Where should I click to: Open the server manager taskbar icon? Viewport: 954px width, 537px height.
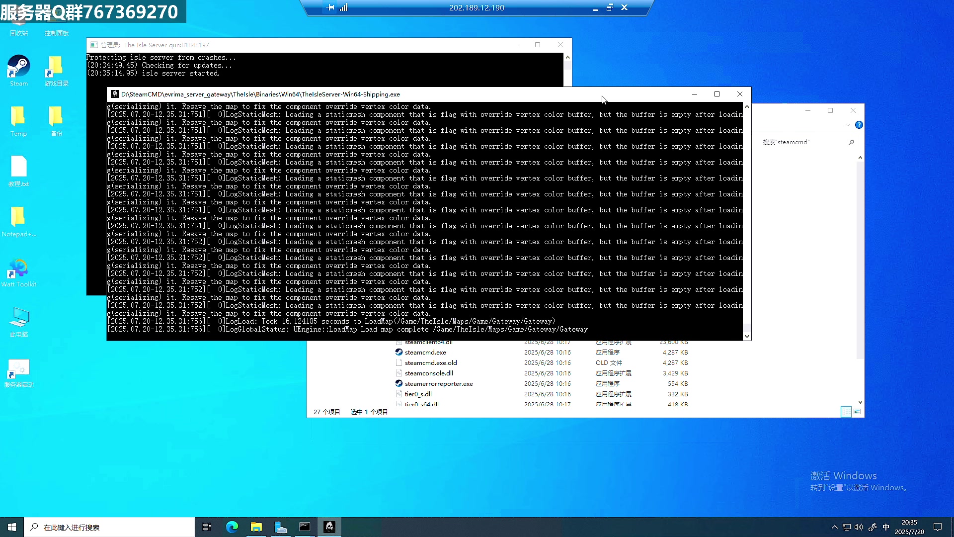[x=281, y=527]
